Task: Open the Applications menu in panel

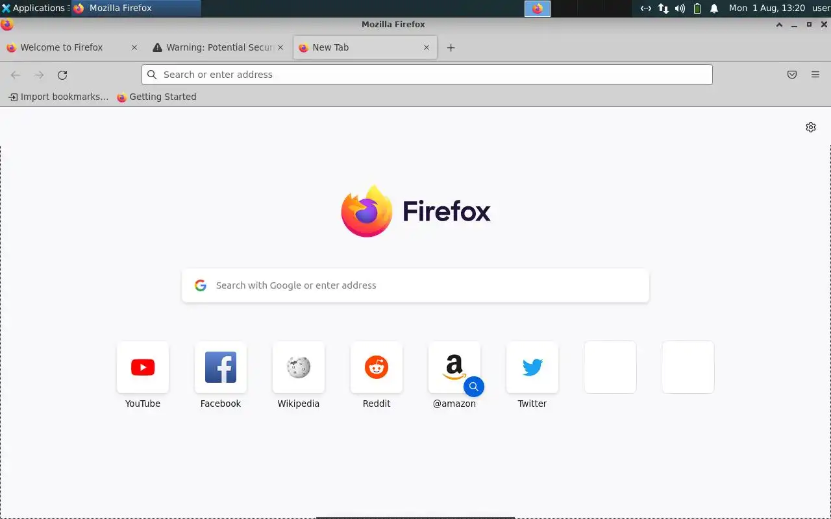Action: (34, 8)
